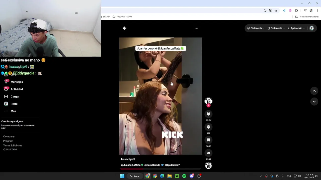
Task: Click the Obtener la ... button
Action: pyautogui.click(x=276, y=28)
